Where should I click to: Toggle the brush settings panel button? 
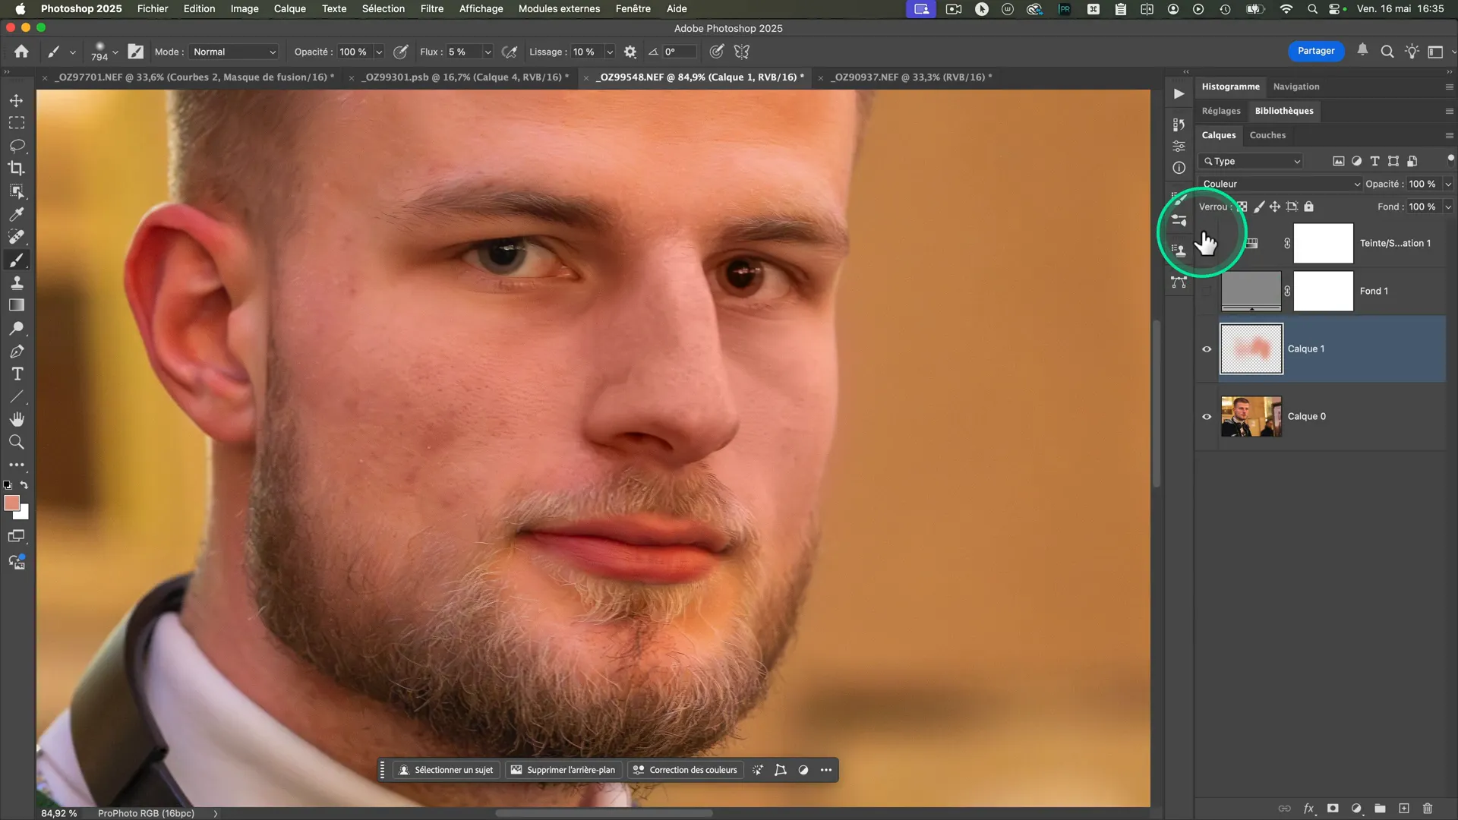coord(136,52)
